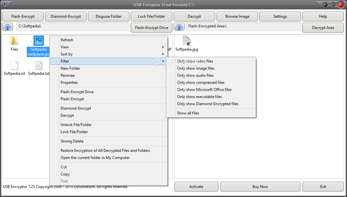
Task: Select the Softpedia.srt file icon
Action: 14,65
